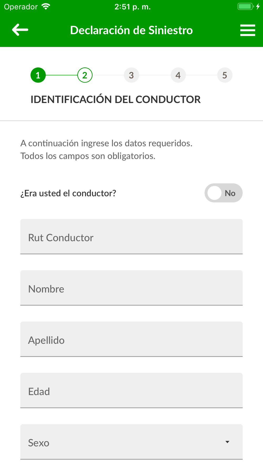This screenshot has width=263, height=468.
Task: Open the Sexo selection field
Action: click(x=131, y=442)
